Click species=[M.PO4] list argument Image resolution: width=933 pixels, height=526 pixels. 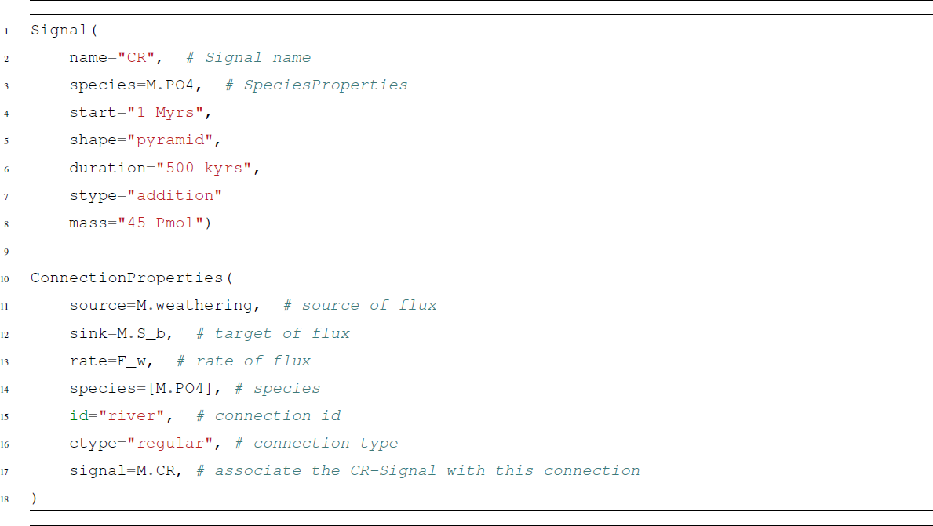[x=141, y=388]
